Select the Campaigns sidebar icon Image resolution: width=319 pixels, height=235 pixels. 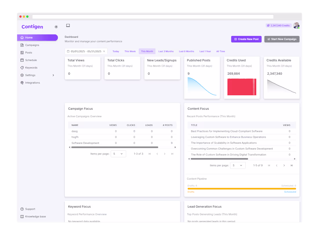[22, 45]
